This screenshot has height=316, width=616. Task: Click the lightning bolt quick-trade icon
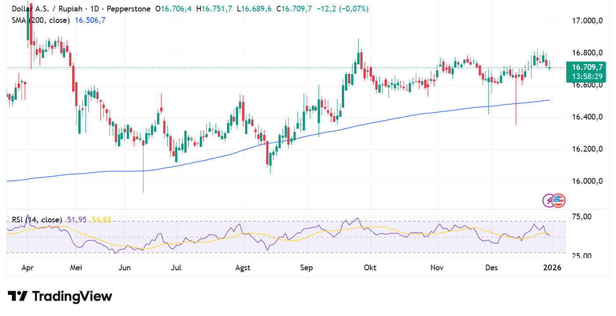[x=549, y=200]
